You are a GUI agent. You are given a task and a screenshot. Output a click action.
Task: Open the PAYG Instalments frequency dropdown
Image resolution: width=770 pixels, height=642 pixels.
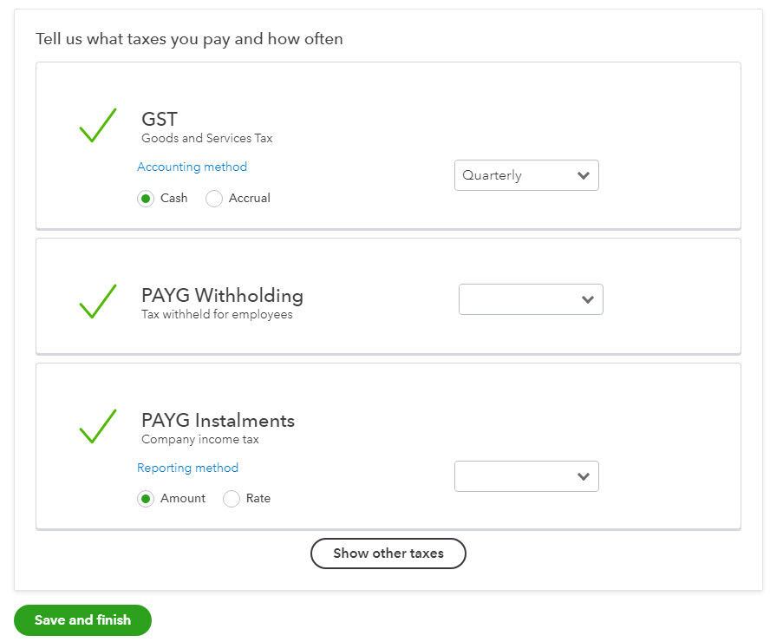tap(526, 476)
